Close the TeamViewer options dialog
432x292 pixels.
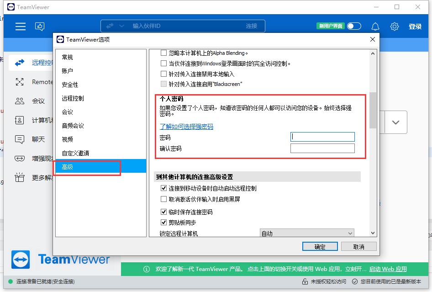[x=373, y=39]
